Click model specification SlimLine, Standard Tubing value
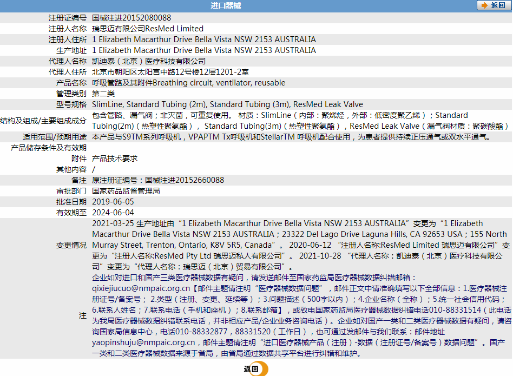Image resolution: width=513 pixels, height=376 pixels. click(x=227, y=104)
